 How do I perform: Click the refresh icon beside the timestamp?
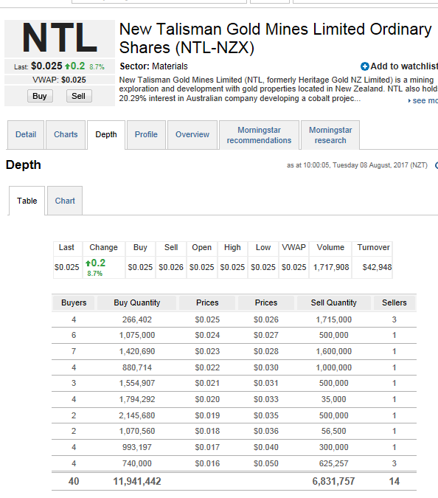[x=437, y=165]
